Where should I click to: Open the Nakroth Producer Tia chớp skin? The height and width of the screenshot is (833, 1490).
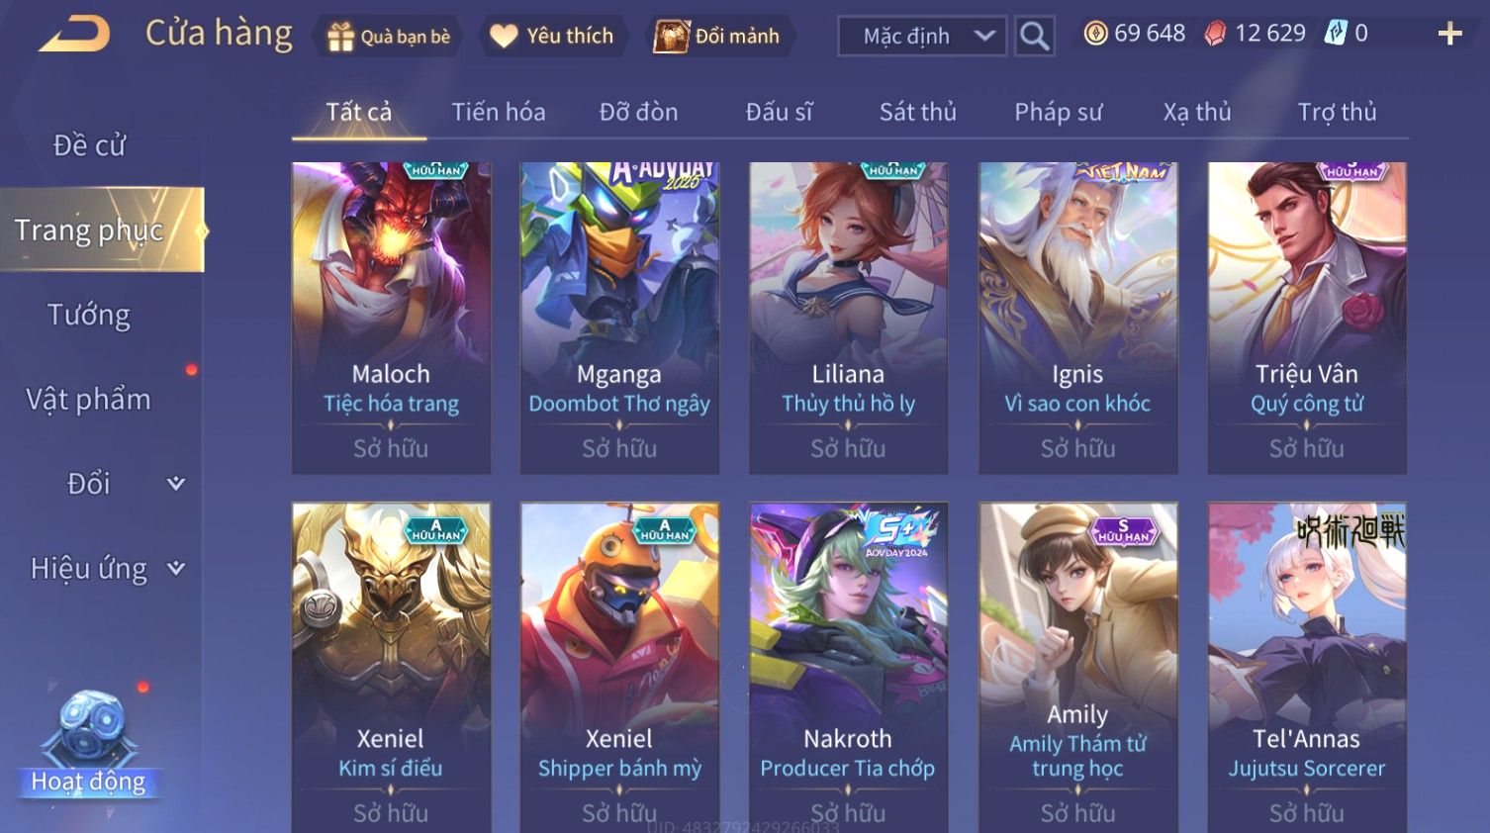[848, 668]
